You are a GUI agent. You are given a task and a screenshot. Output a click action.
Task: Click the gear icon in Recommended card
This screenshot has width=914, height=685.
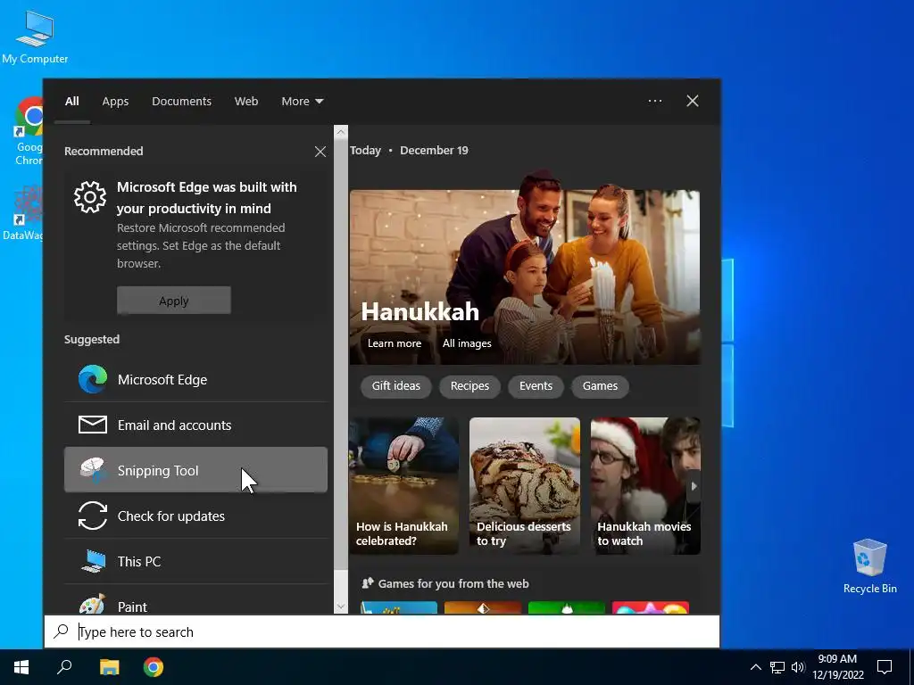(90, 197)
